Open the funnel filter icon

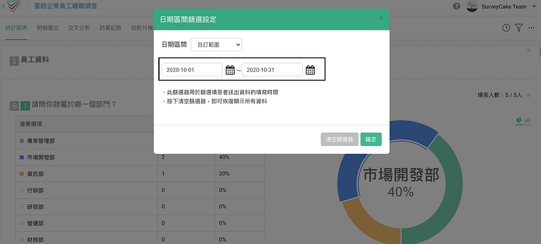point(519,28)
